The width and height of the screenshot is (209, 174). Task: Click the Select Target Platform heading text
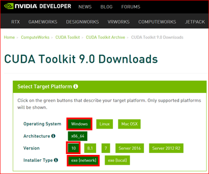click(45, 86)
